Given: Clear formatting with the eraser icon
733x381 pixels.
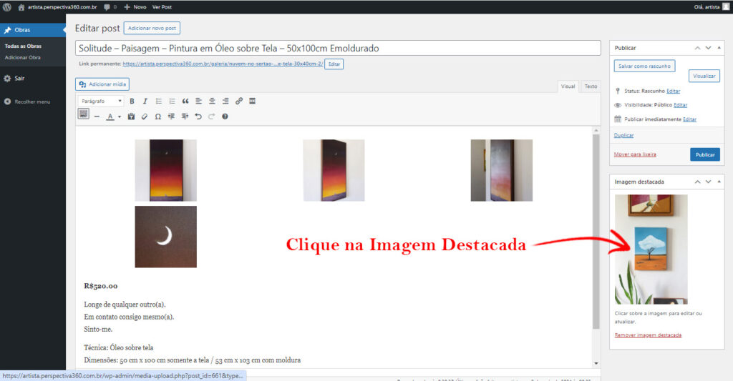Looking at the screenshot, I should point(145,117).
